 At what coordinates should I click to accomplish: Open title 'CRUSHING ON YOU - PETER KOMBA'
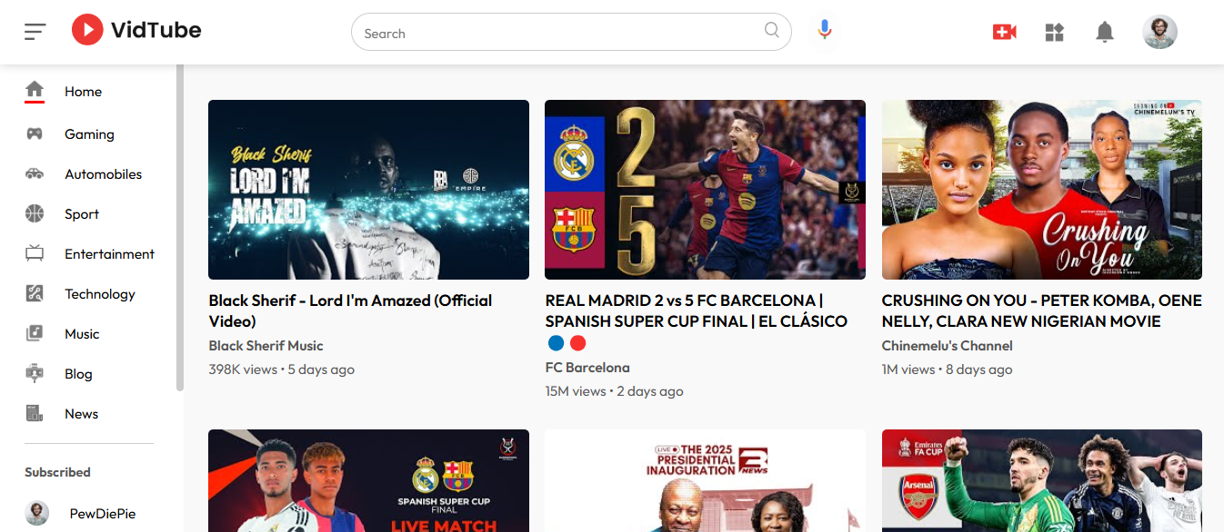[1042, 310]
